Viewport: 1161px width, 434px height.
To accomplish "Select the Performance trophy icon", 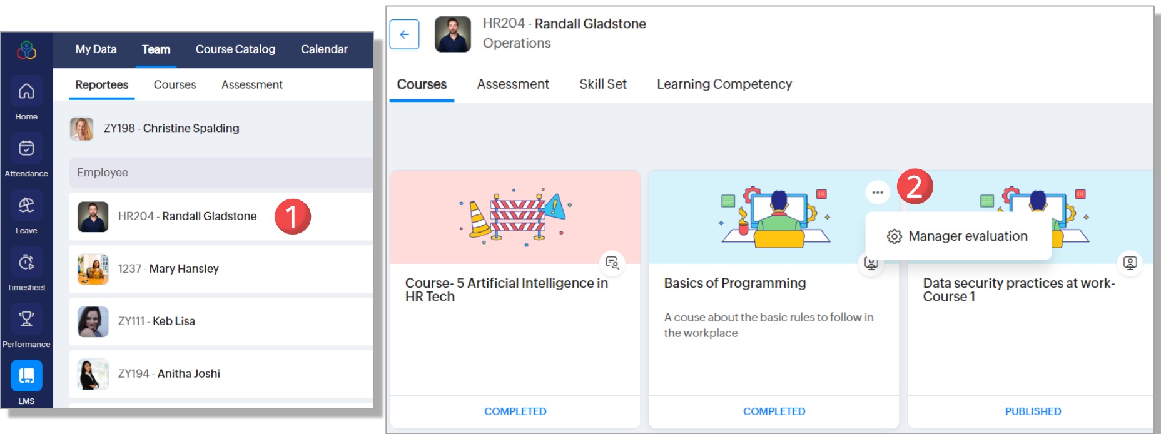I will point(26,320).
